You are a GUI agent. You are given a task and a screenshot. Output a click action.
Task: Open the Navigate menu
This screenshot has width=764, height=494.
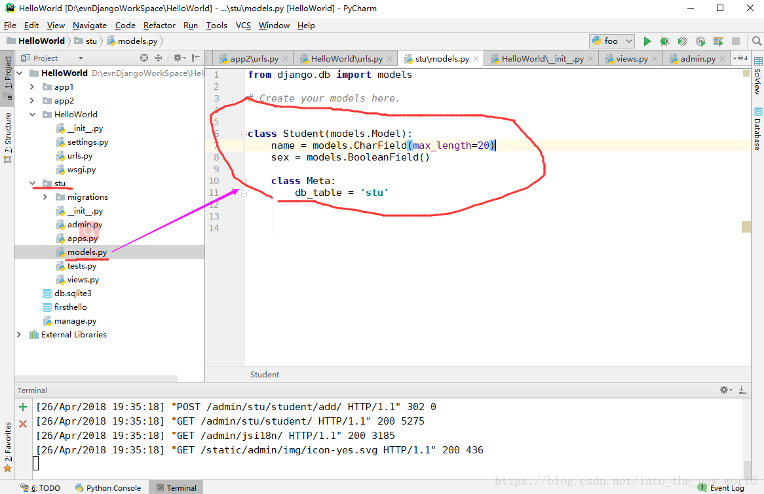coord(90,26)
